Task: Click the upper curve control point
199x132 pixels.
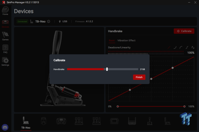Action: click(173, 68)
